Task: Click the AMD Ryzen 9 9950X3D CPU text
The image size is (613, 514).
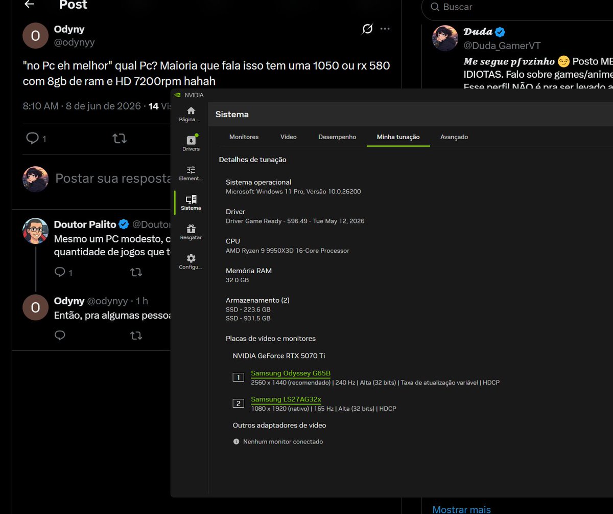Action: [x=288, y=251]
